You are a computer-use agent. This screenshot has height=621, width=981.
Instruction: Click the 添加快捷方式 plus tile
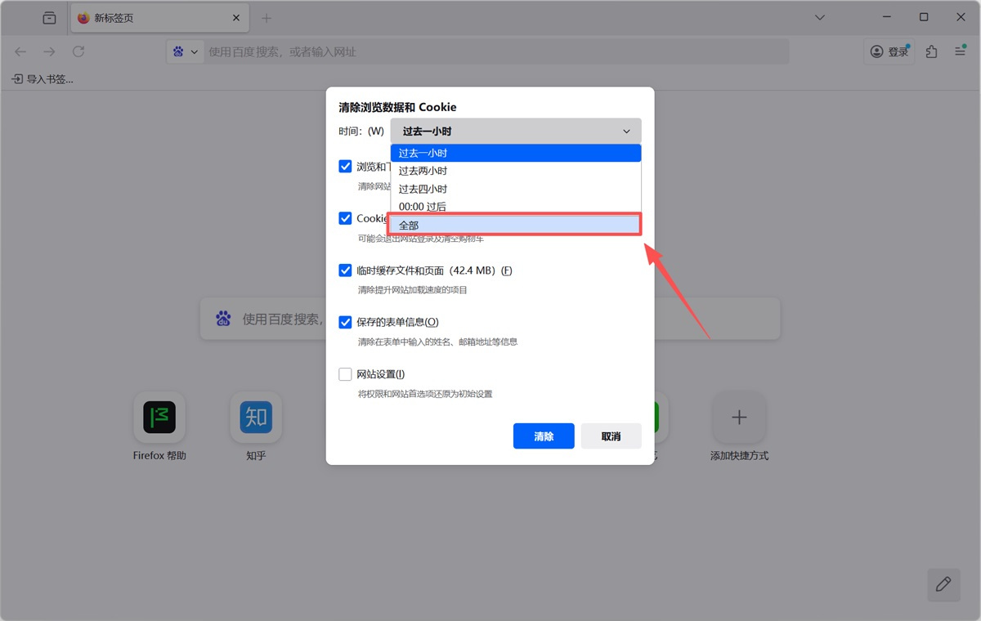pos(739,418)
